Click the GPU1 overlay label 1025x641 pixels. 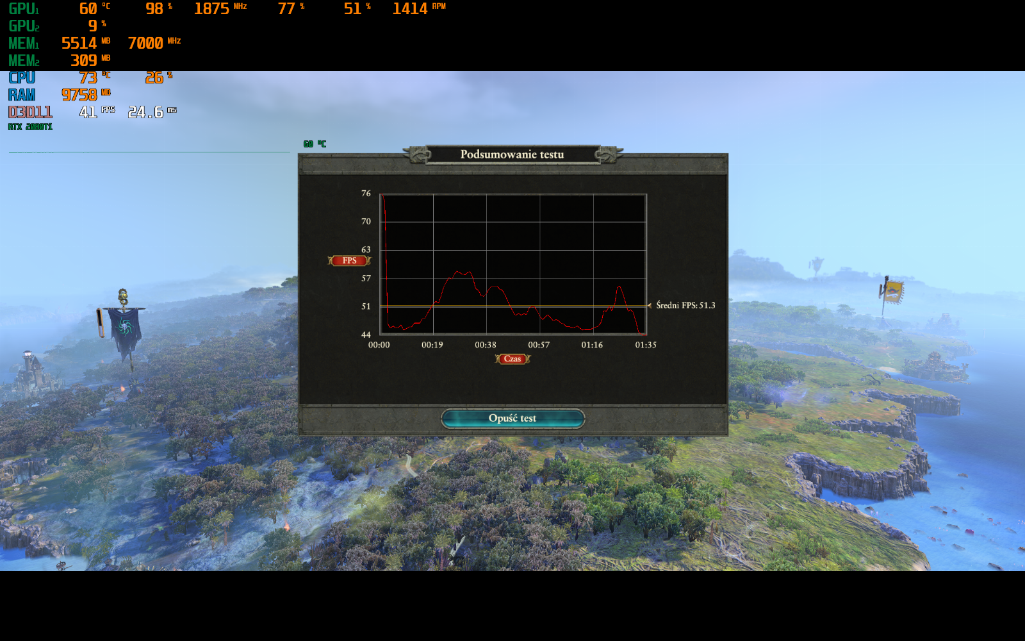point(24,9)
